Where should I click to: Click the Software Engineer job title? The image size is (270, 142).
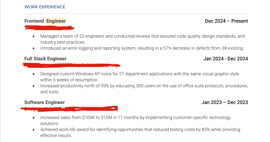[44, 102]
